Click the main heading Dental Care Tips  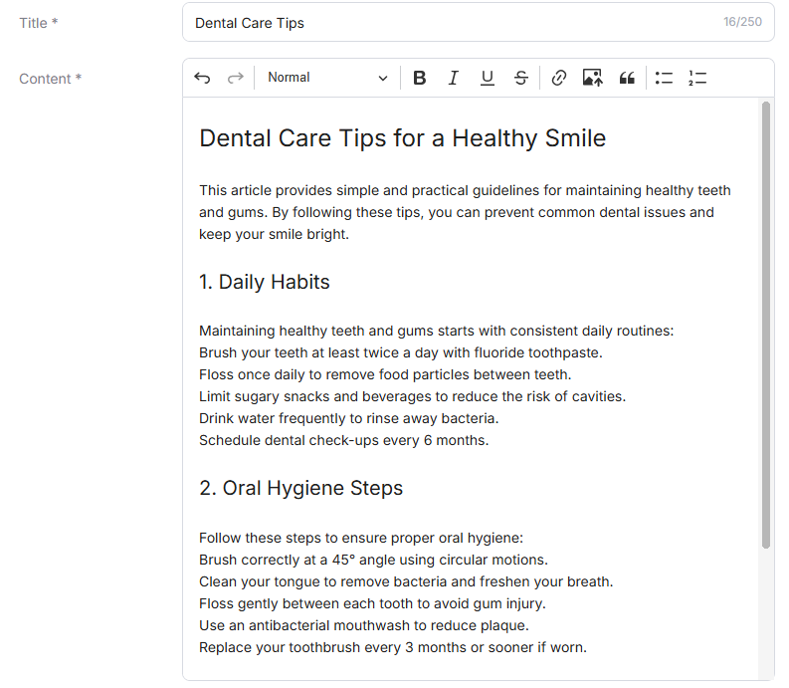click(402, 138)
